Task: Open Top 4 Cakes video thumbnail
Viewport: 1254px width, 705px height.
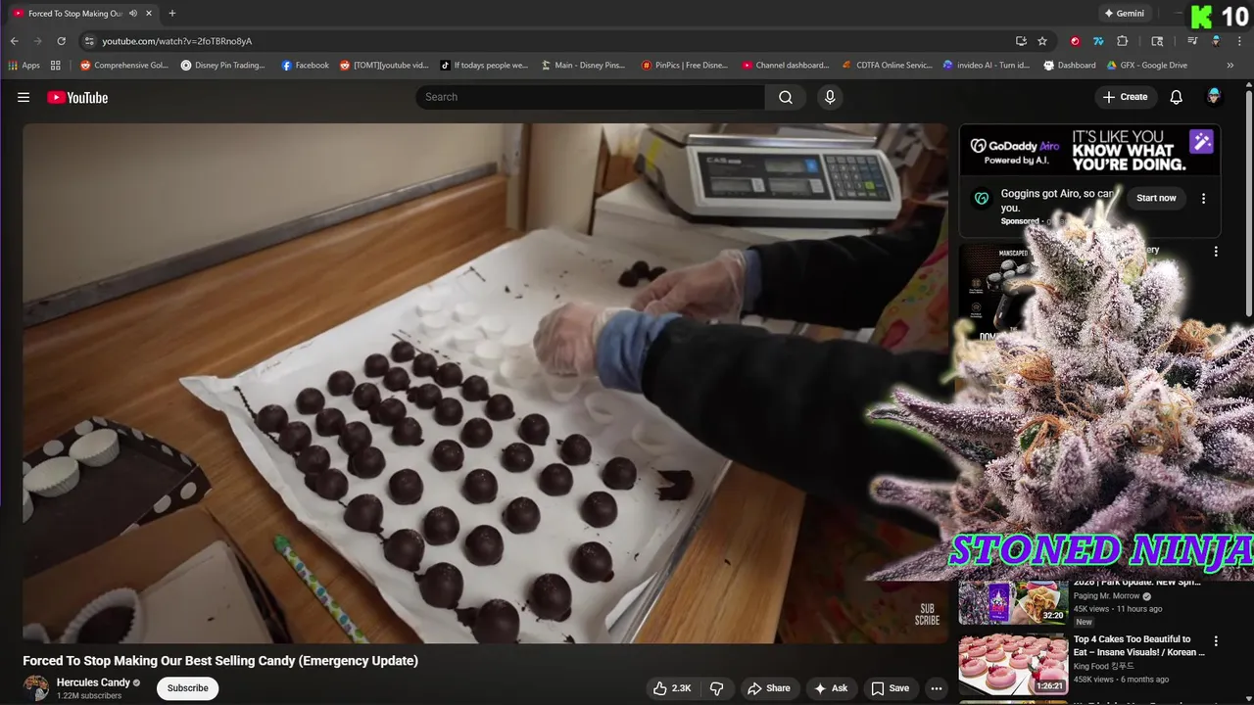Action: pyautogui.click(x=1013, y=663)
